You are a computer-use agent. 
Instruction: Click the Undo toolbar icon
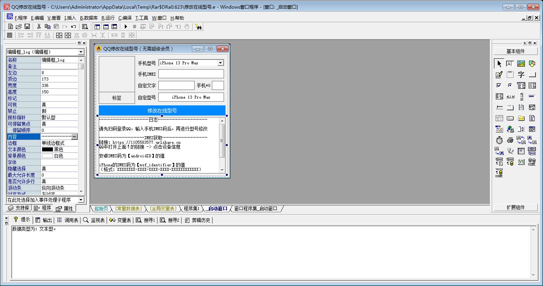[x=73, y=26]
